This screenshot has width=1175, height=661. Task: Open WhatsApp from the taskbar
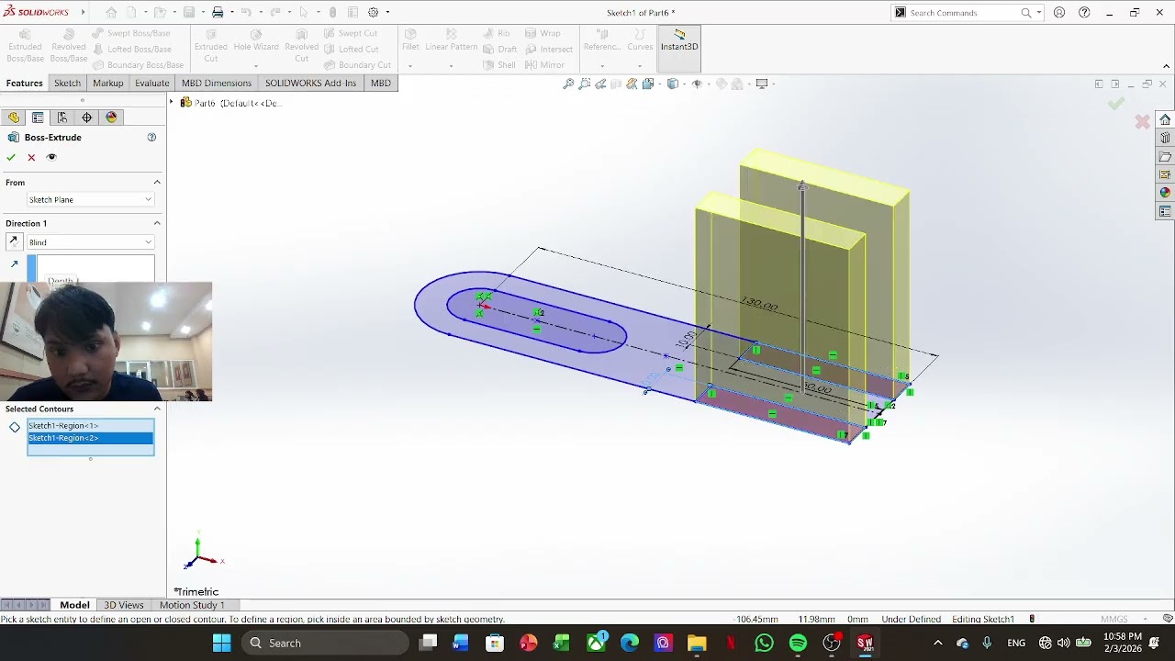coord(764,644)
